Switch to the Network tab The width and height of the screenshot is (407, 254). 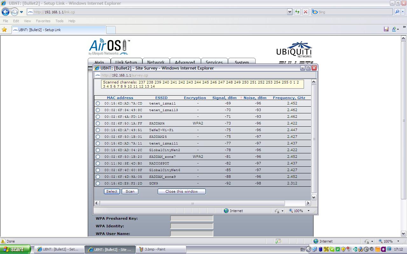156,62
